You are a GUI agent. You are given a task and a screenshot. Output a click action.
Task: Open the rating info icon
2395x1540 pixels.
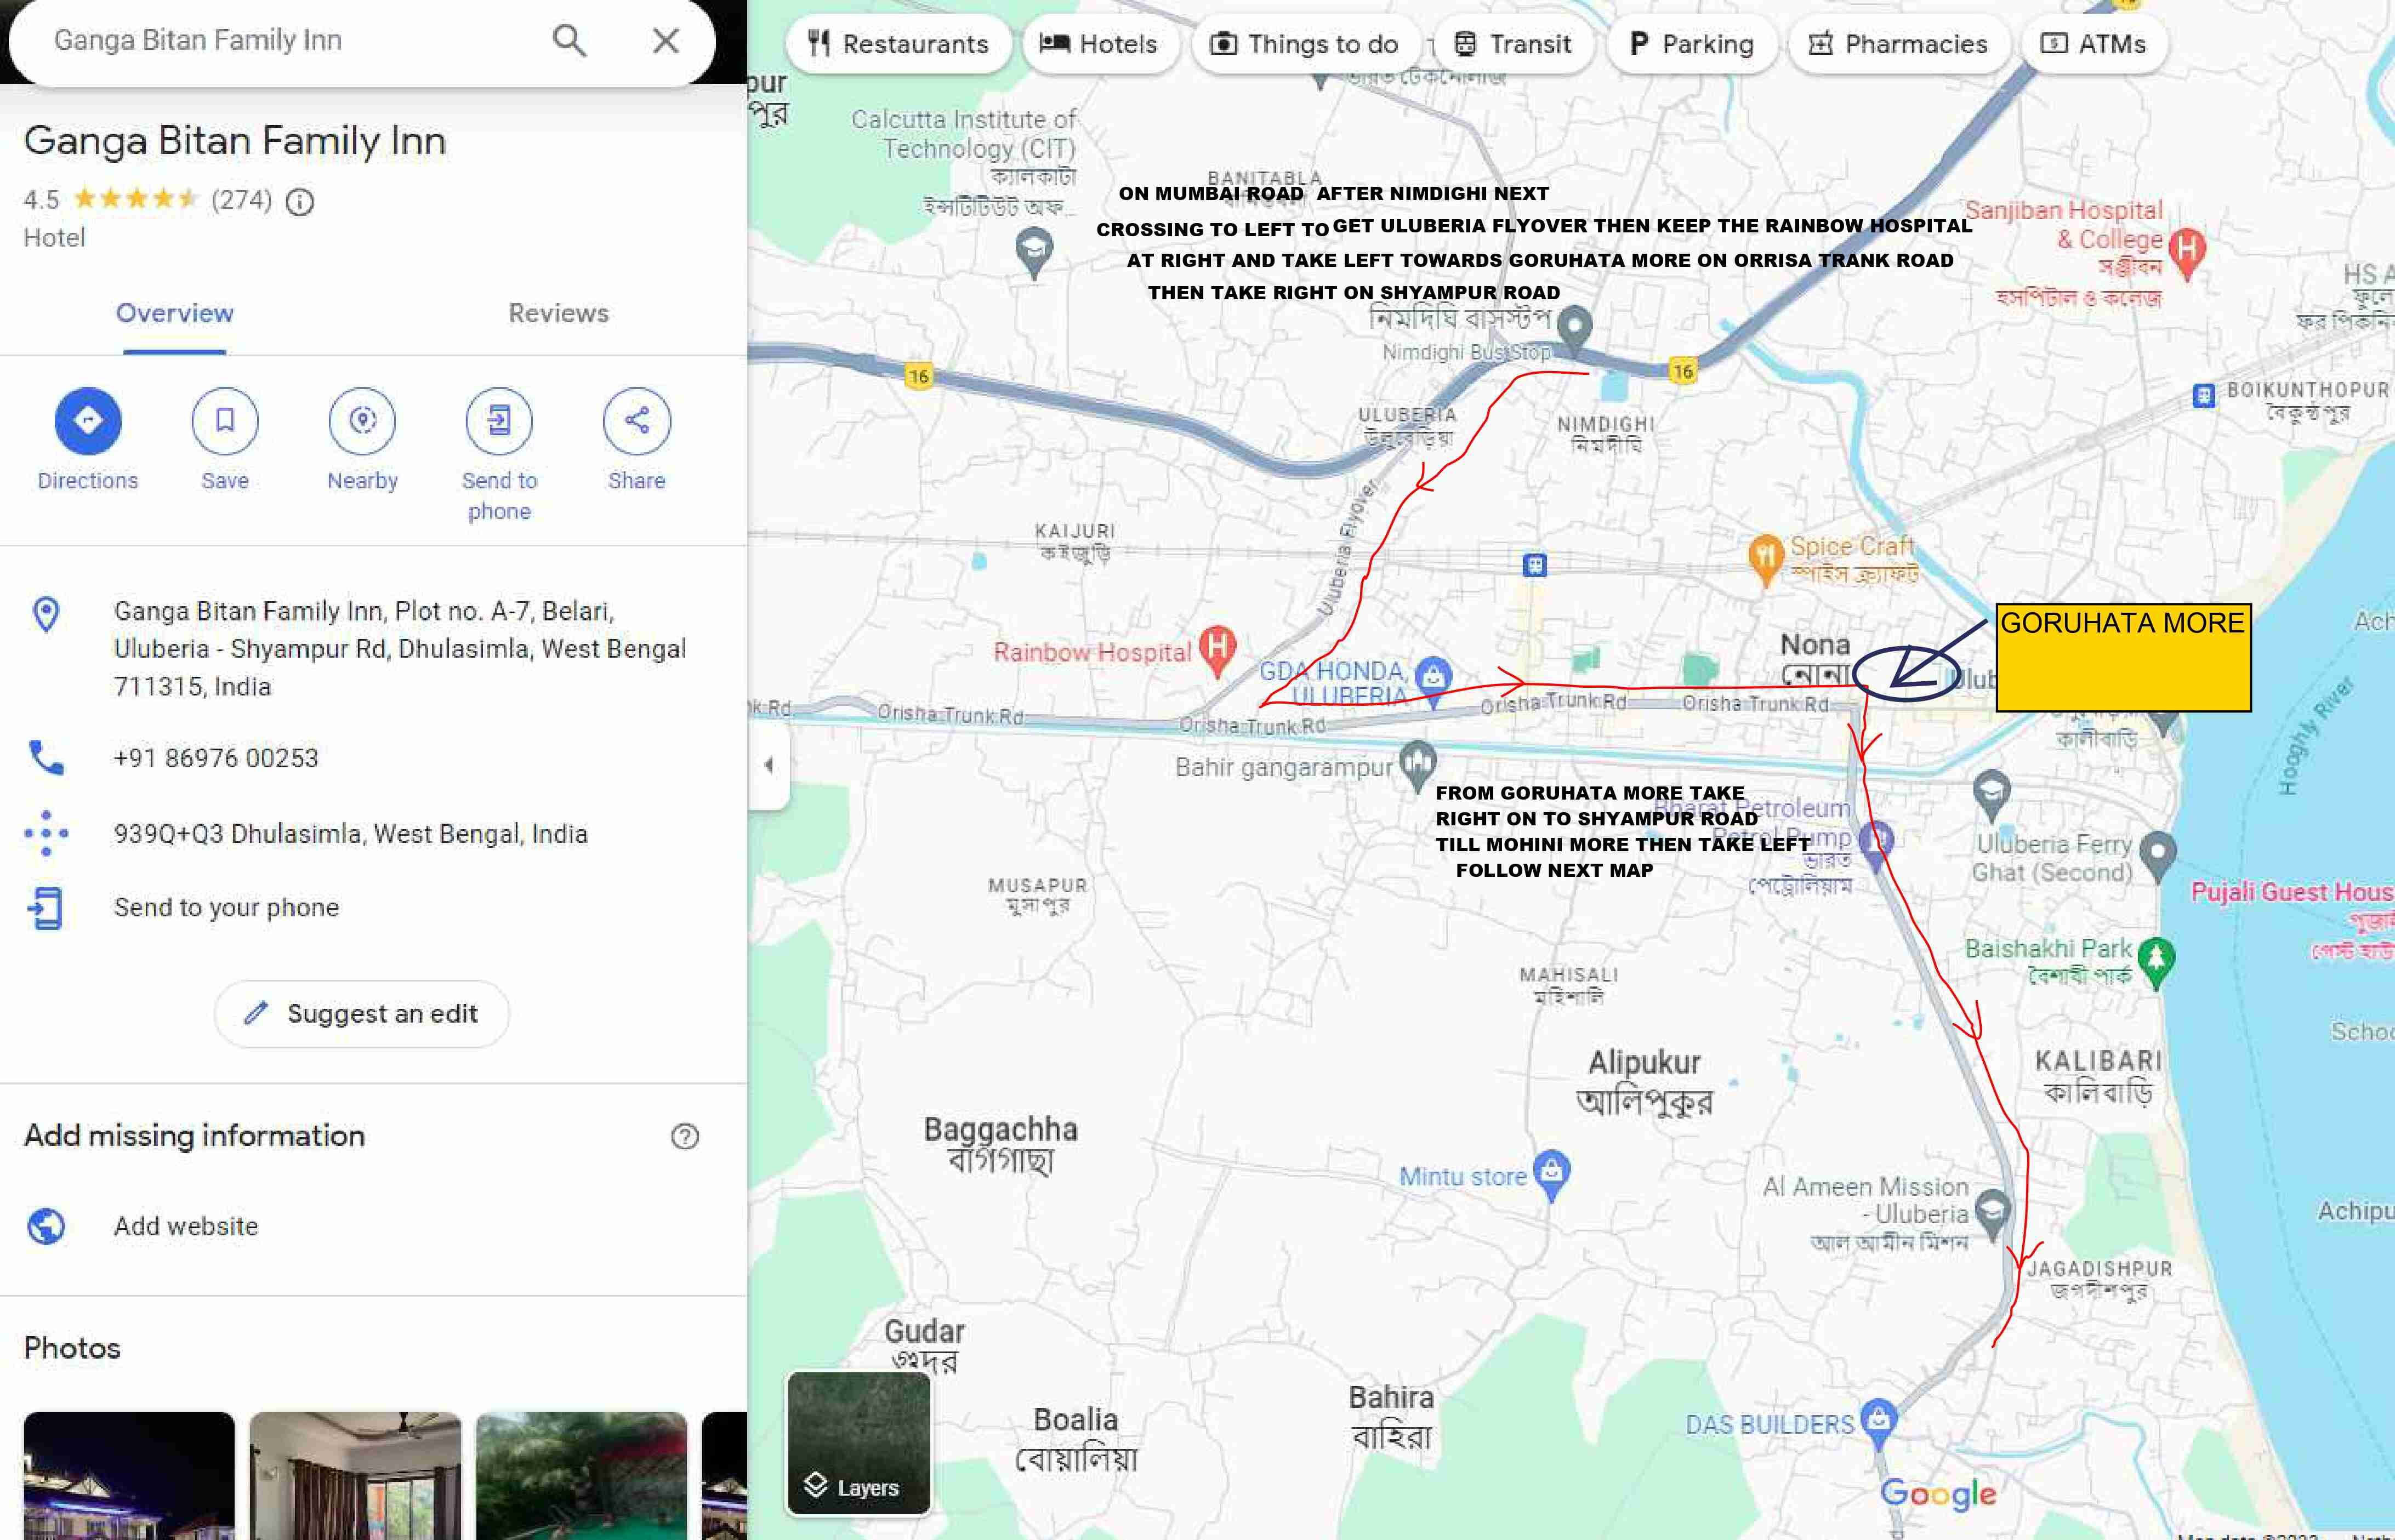[300, 202]
